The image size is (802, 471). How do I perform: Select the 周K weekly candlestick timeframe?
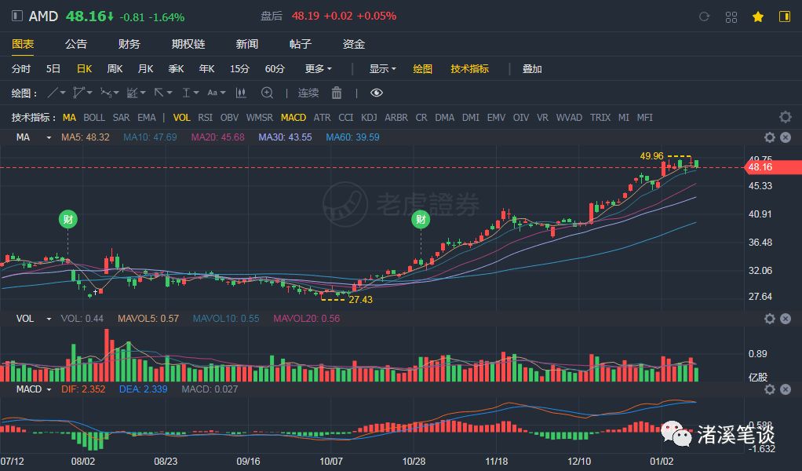tap(115, 68)
